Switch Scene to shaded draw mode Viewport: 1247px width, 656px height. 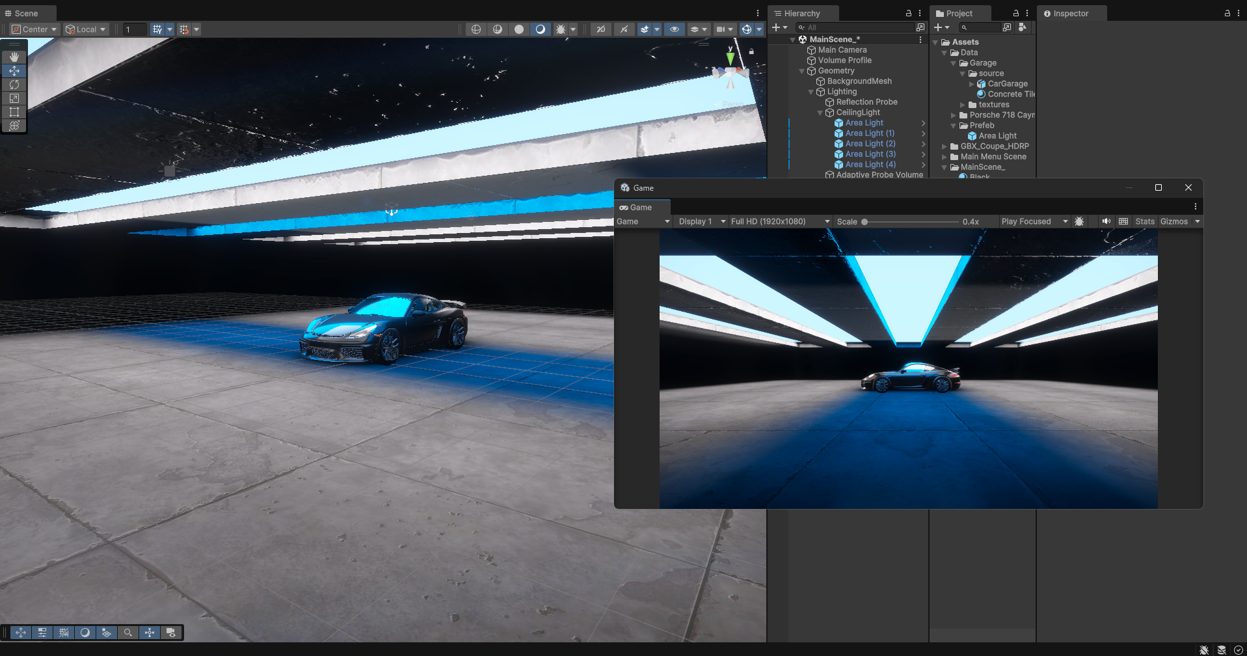541,29
